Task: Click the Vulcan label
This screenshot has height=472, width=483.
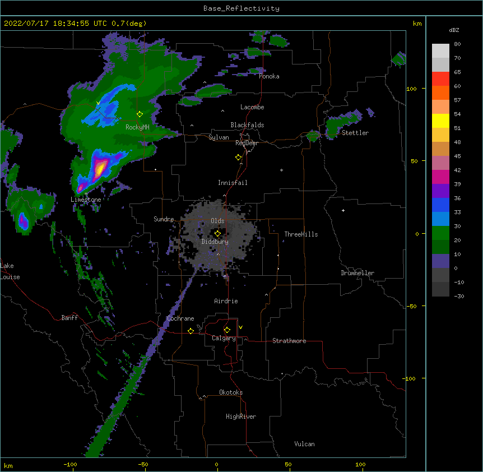Action: pos(304,444)
